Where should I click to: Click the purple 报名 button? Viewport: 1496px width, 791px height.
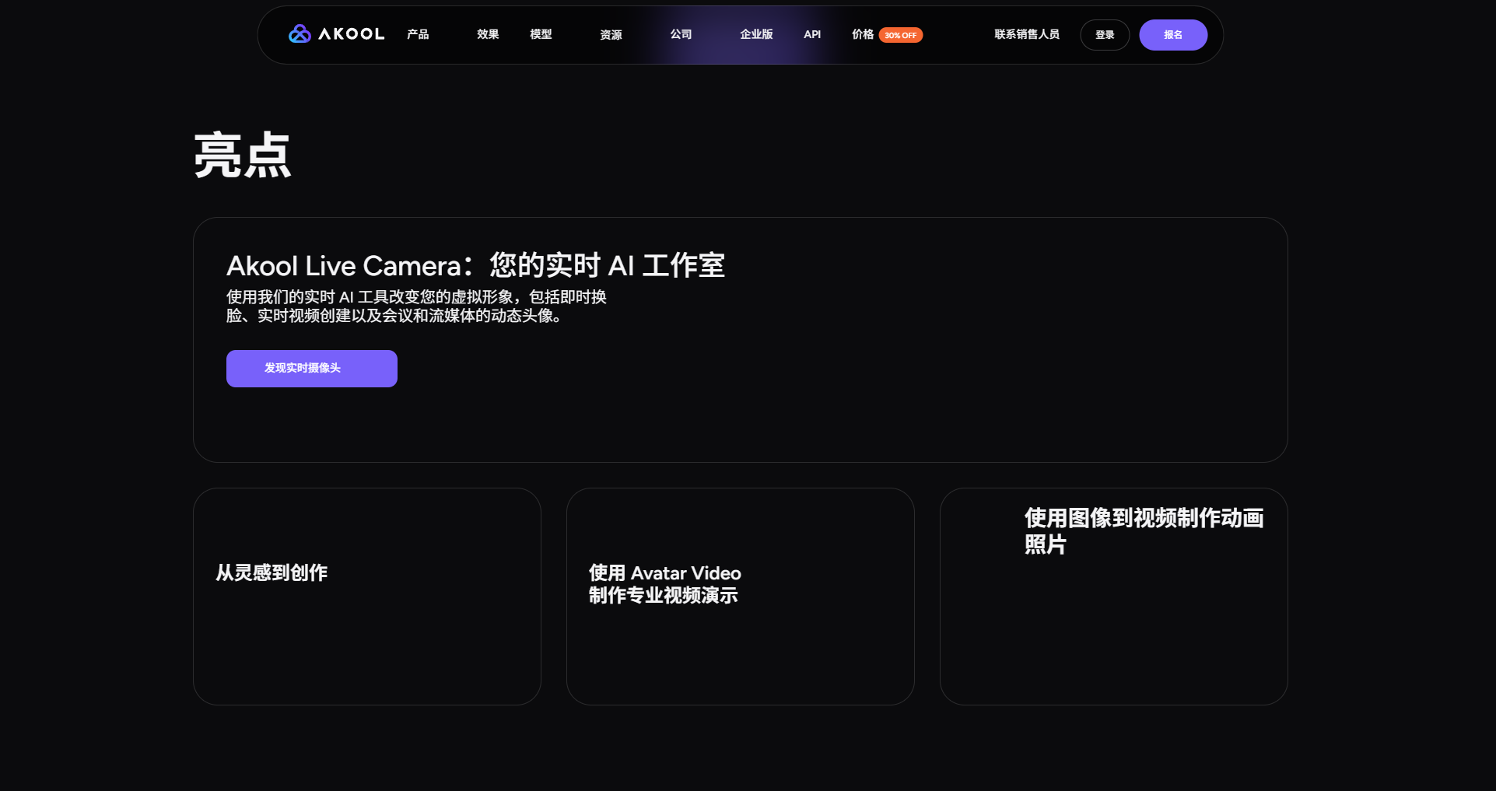tap(1173, 35)
